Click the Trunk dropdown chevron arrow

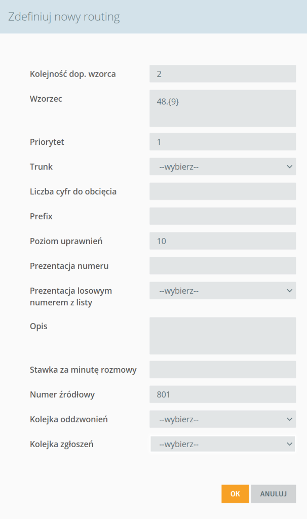pyautogui.click(x=289, y=167)
